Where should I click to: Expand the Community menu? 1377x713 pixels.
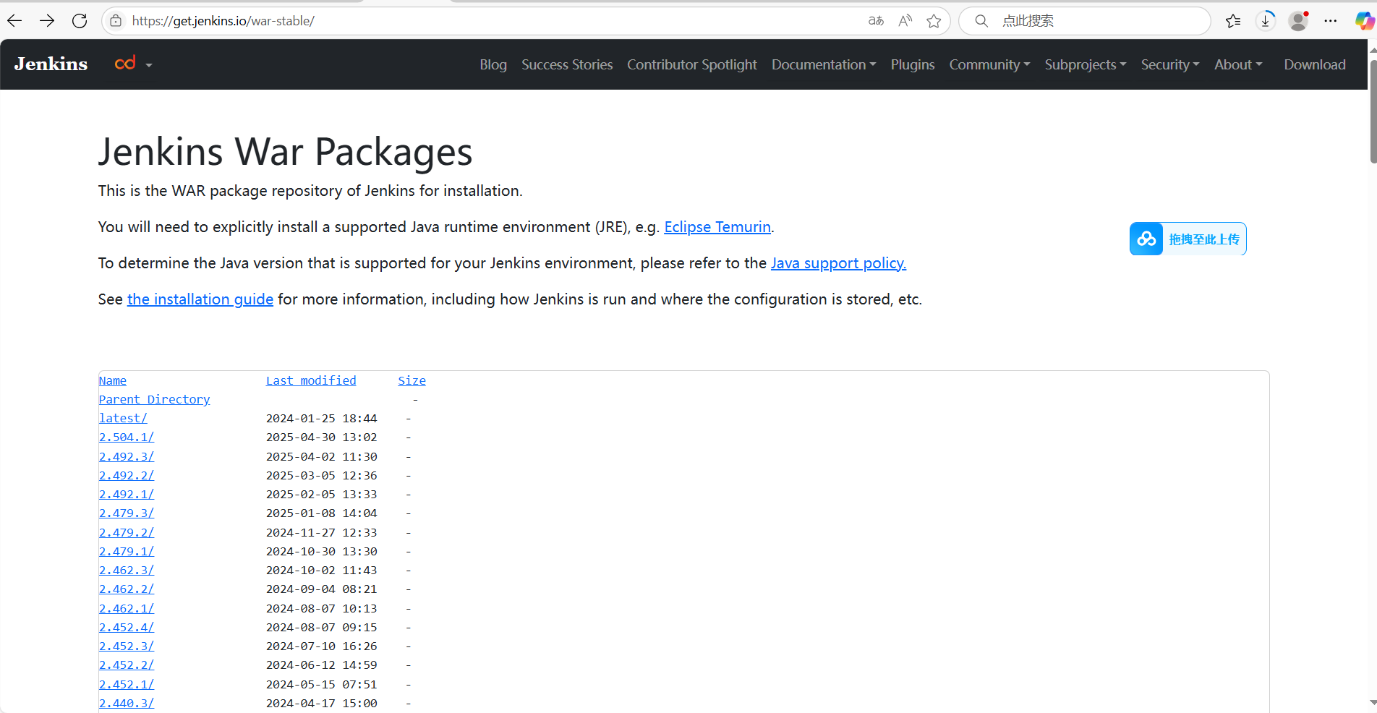[989, 64]
